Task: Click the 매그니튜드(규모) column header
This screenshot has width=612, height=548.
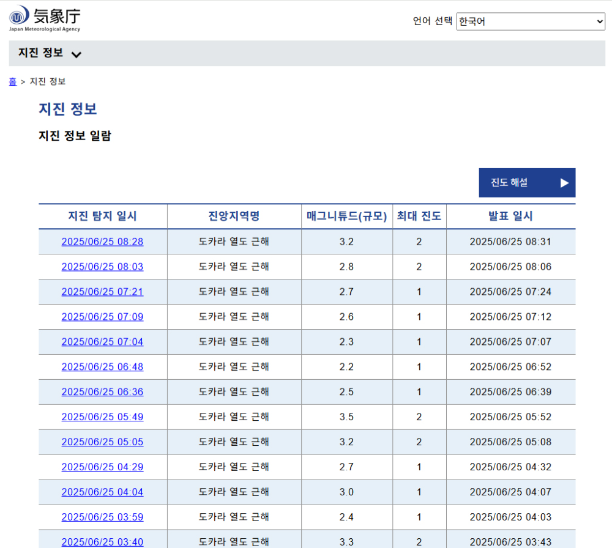Action: [346, 216]
